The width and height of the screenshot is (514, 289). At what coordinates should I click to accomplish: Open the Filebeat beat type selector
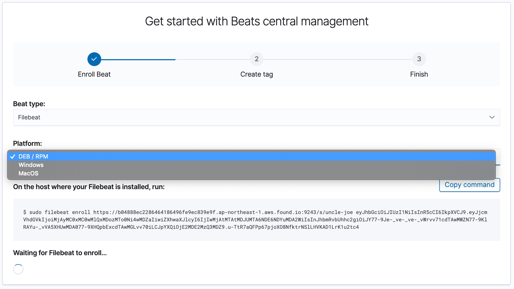pos(256,117)
